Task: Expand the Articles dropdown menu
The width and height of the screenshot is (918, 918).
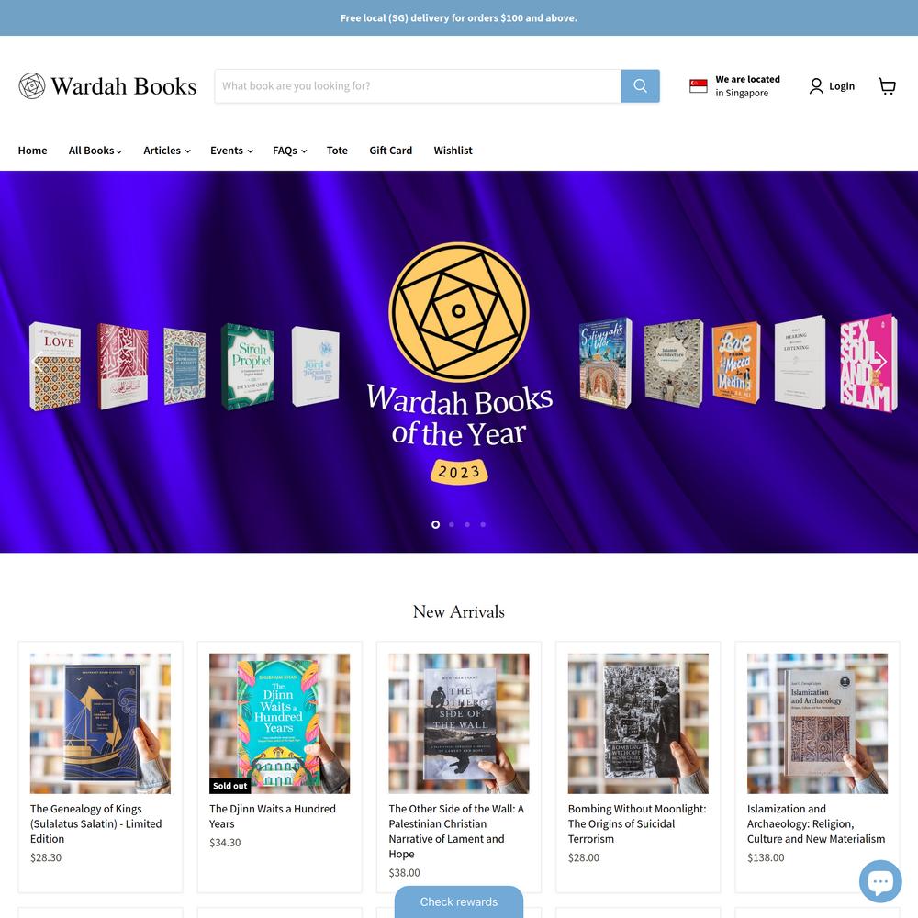Action: pyautogui.click(x=167, y=151)
